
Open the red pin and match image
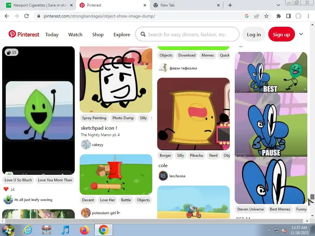(x=116, y=175)
